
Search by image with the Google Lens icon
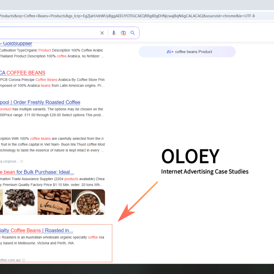pyautogui.click(x=123, y=33)
